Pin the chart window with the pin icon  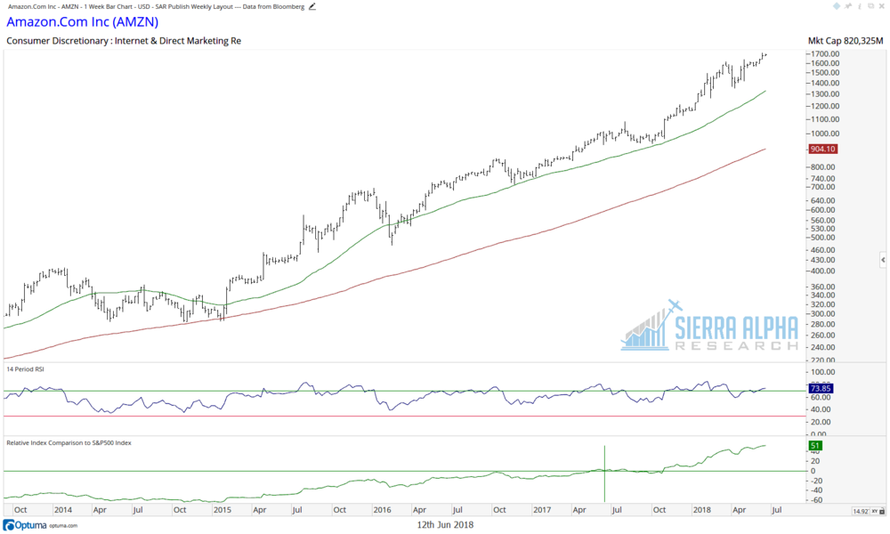coord(848,5)
